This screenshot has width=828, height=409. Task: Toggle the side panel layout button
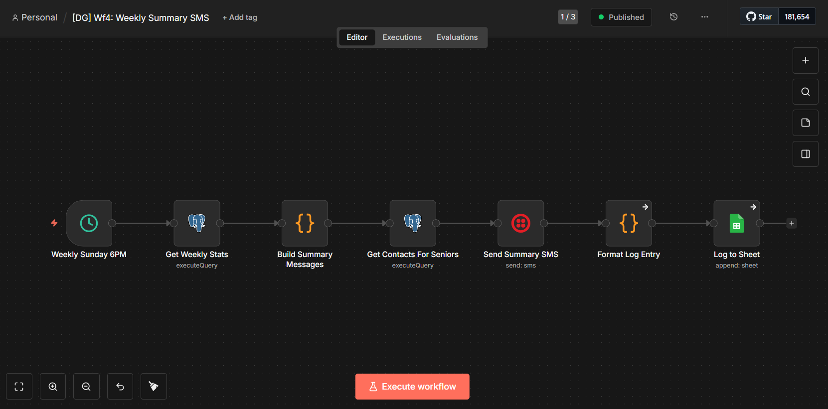(x=805, y=154)
